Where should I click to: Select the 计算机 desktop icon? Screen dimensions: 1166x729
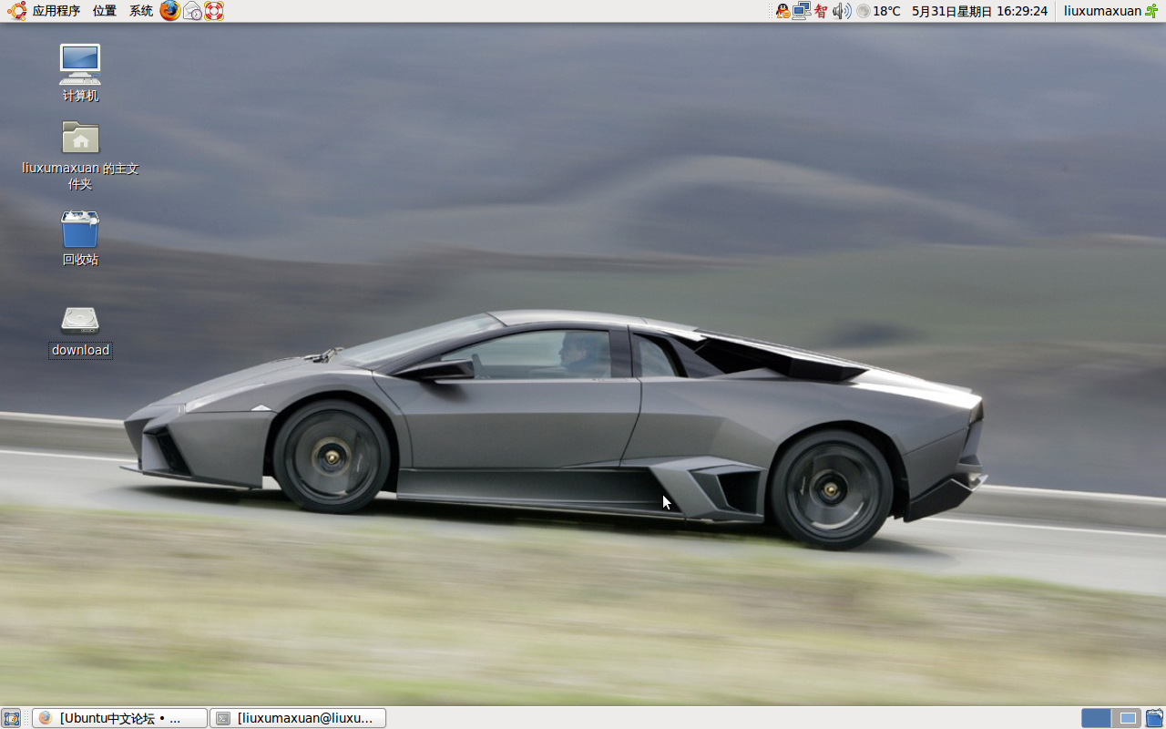[x=80, y=72]
